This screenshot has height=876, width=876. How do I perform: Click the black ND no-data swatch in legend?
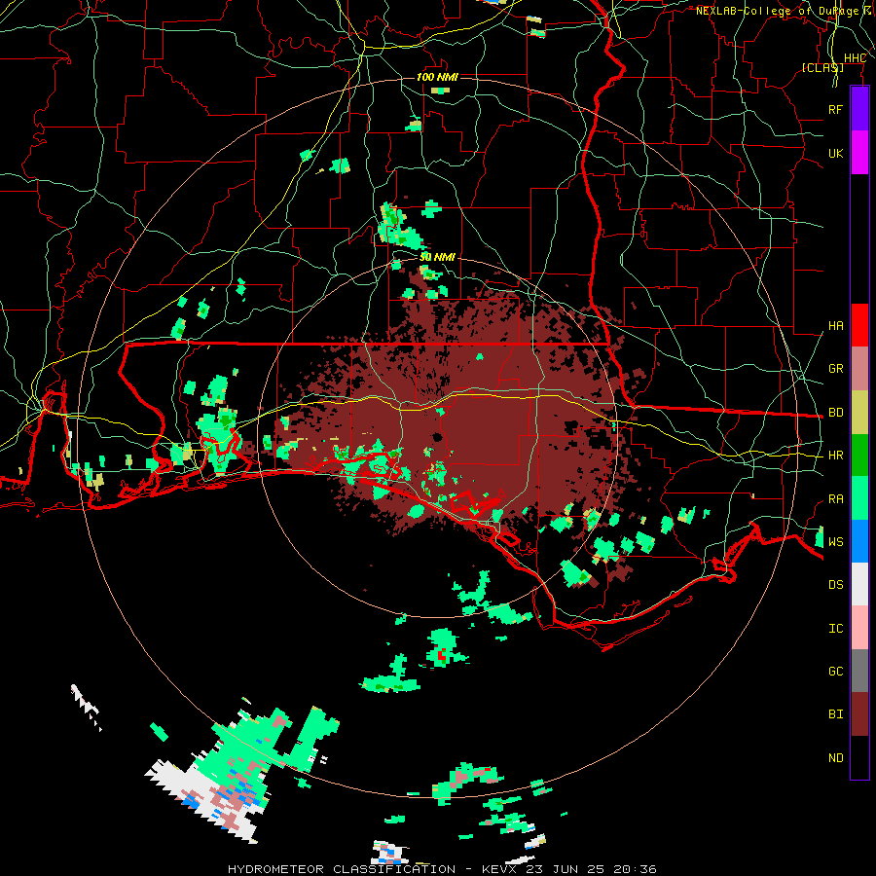tap(859, 757)
